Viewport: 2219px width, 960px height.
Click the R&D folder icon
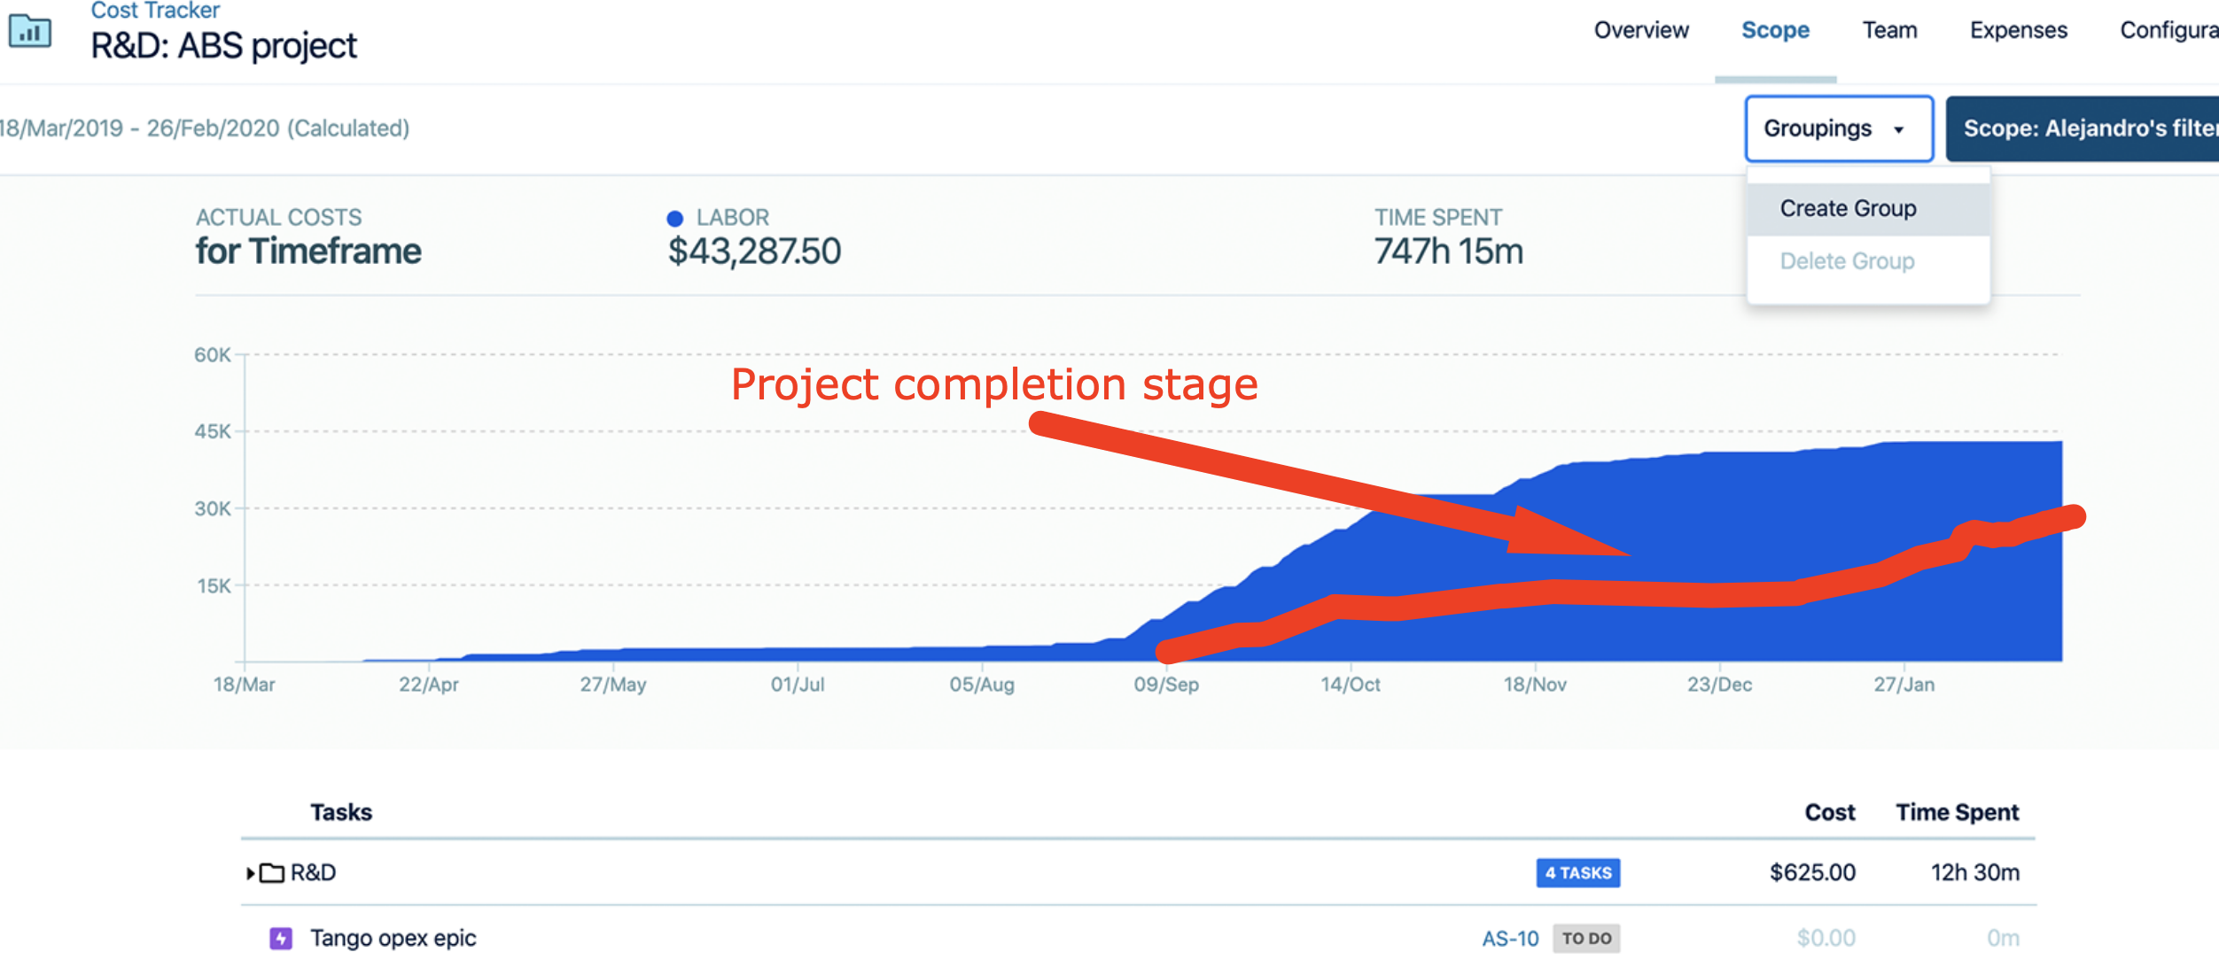[272, 873]
